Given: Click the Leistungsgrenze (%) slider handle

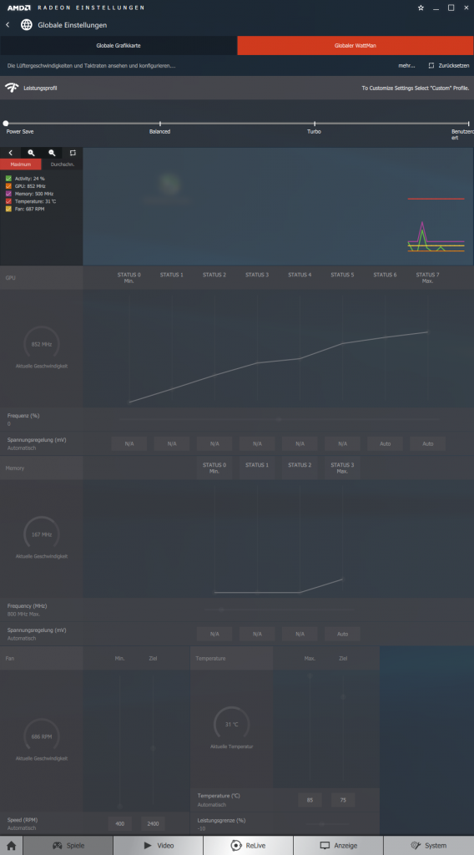Looking at the screenshot, I should (322, 824).
